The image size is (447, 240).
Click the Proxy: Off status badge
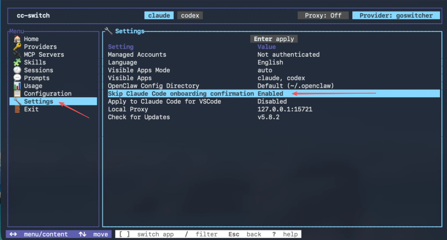pos(323,15)
